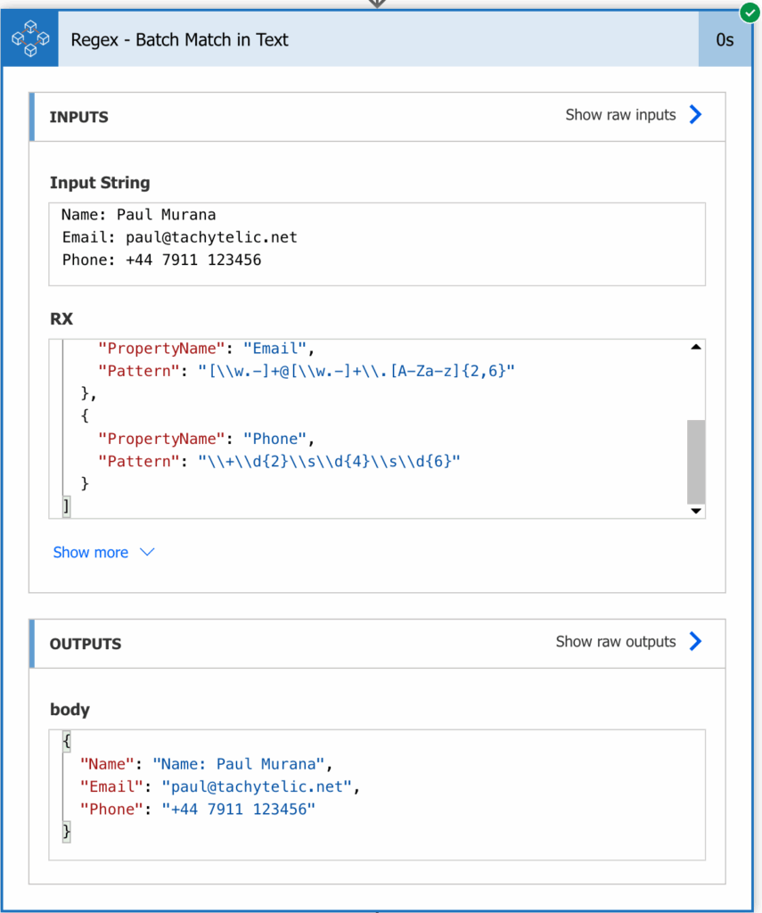Viewport: 762px width, 913px height.
Task: Click the RX editor vertical scrollbar thumb
Action: 696,461
